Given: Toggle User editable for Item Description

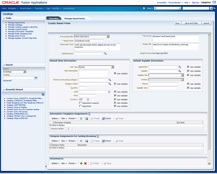Looking at the screenshot, I should (x=115, y=73).
